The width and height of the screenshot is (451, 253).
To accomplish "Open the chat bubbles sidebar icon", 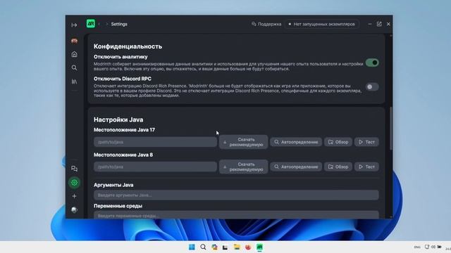I will tap(74, 169).
